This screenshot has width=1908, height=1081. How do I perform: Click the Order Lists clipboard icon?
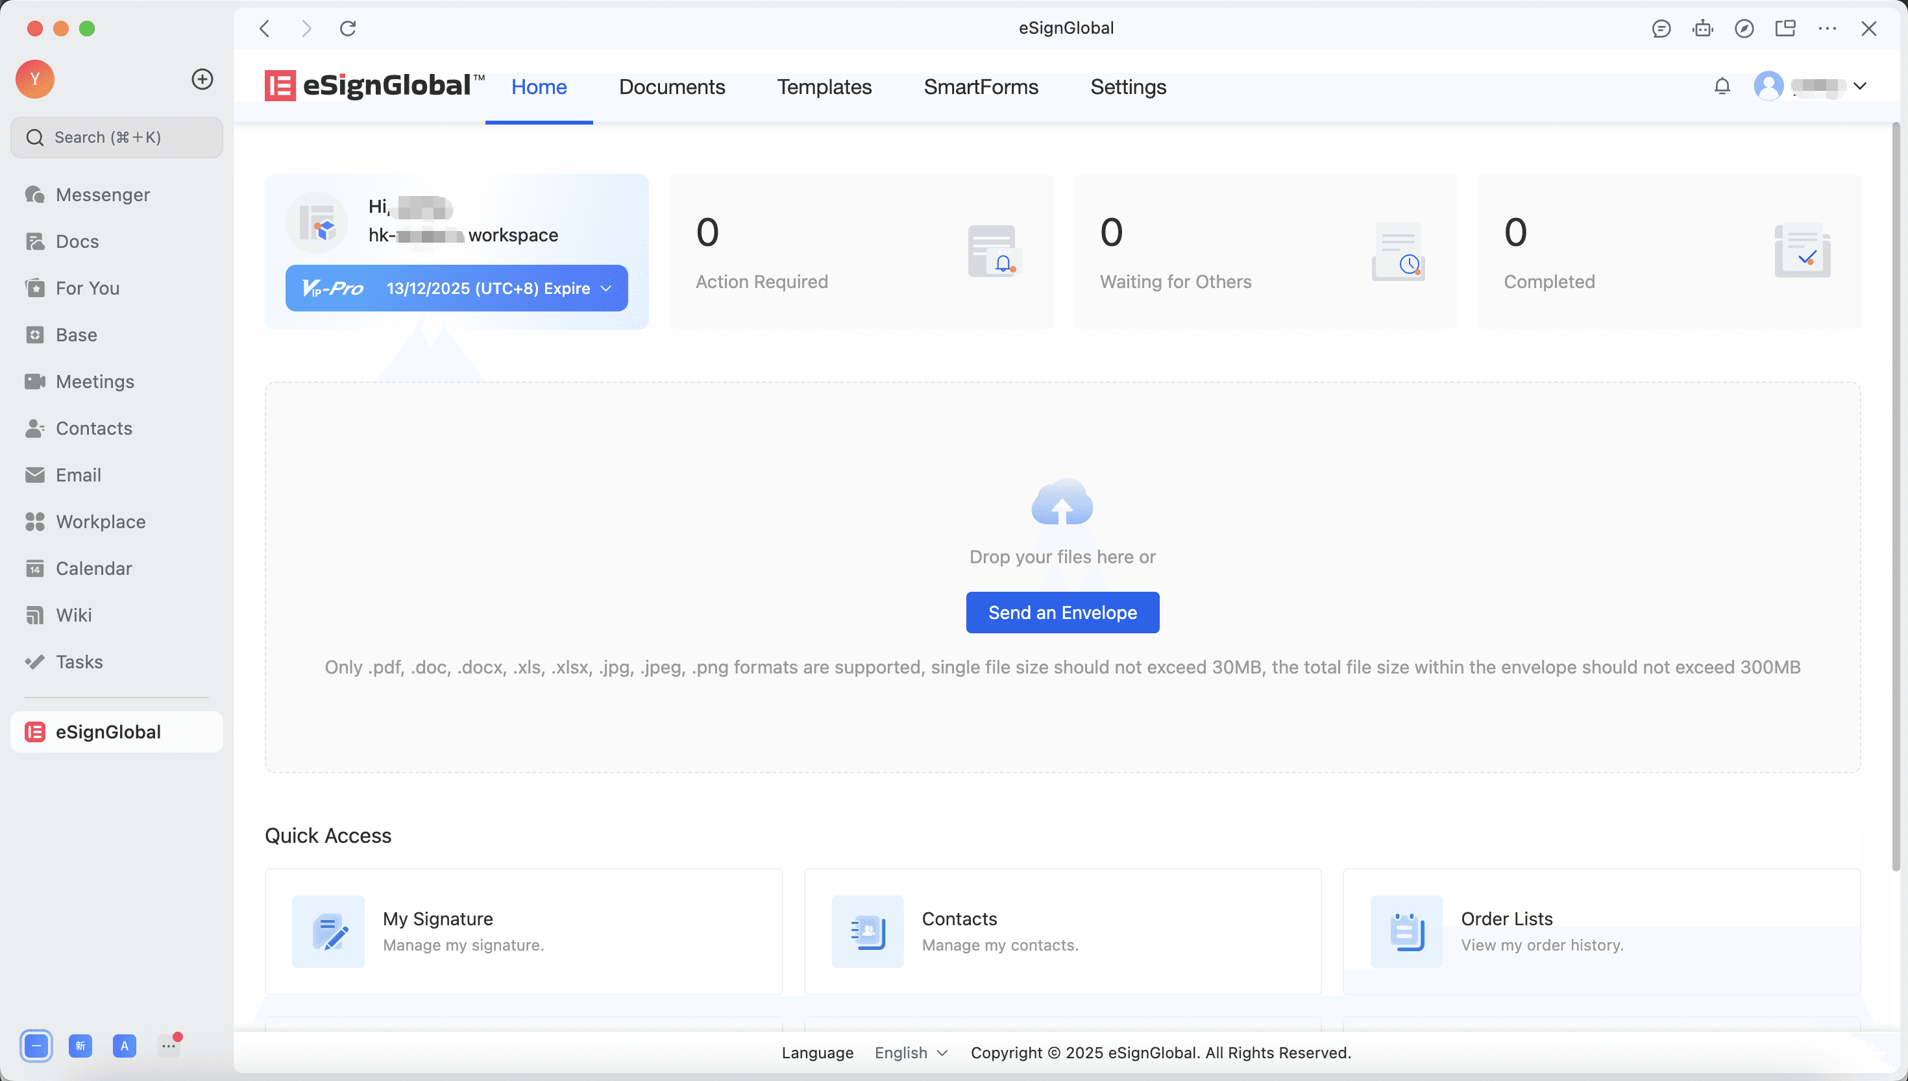(x=1406, y=931)
